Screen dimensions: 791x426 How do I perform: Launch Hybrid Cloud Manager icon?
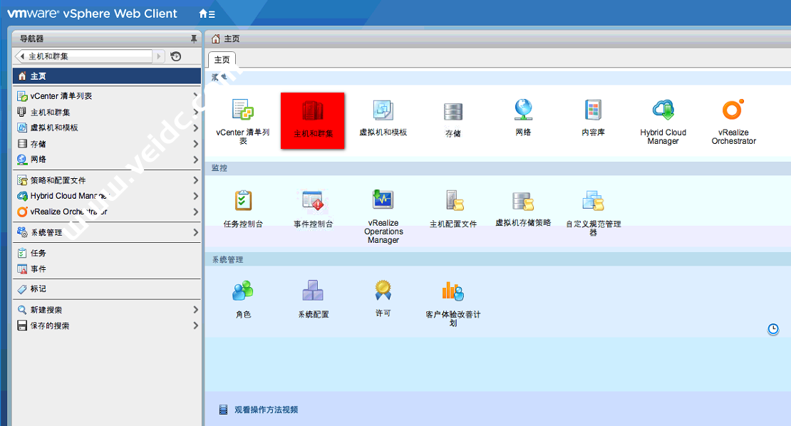(x=663, y=110)
